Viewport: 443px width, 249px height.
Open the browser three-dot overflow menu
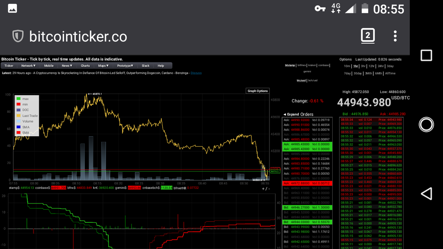tap(395, 36)
